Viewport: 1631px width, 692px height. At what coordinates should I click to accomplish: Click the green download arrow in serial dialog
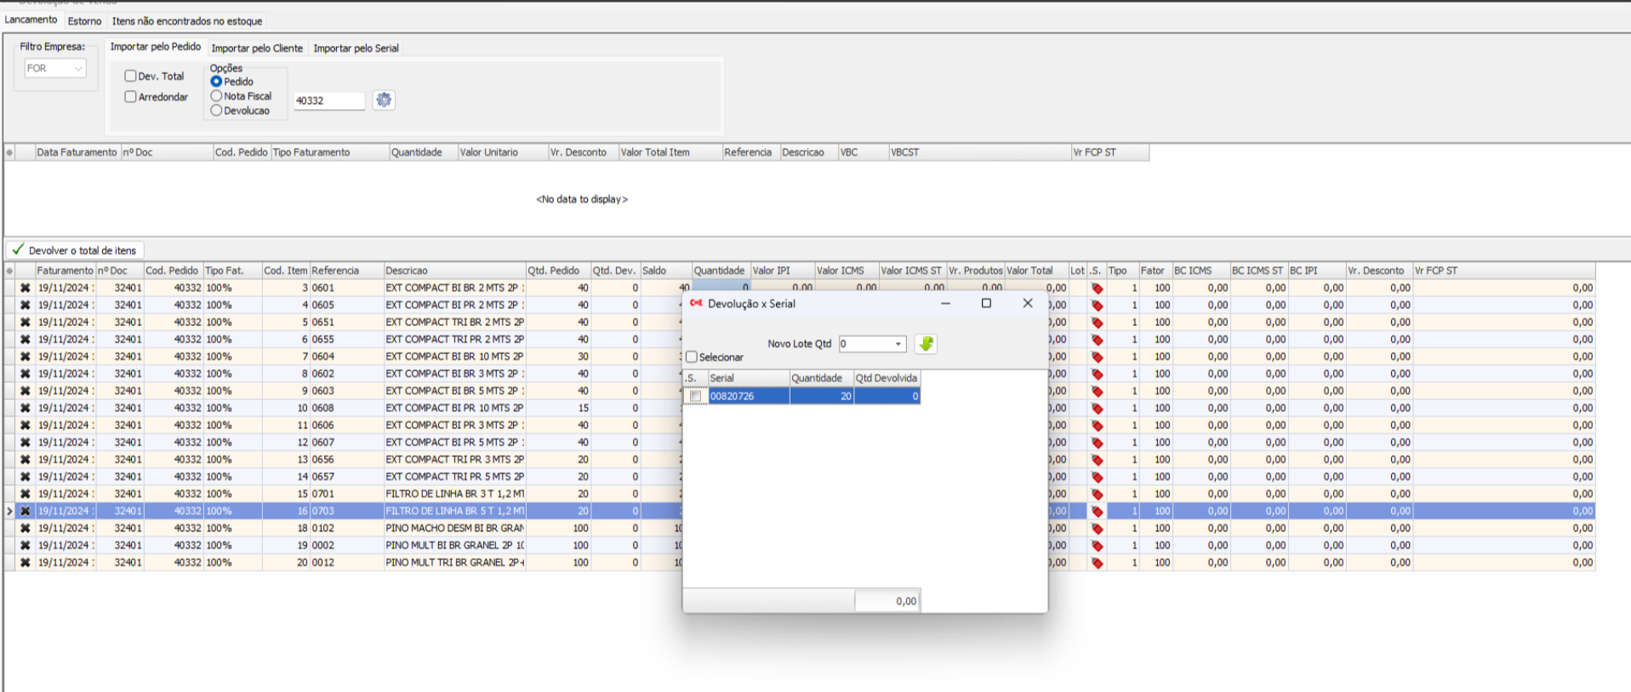pyautogui.click(x=926, y=344)
